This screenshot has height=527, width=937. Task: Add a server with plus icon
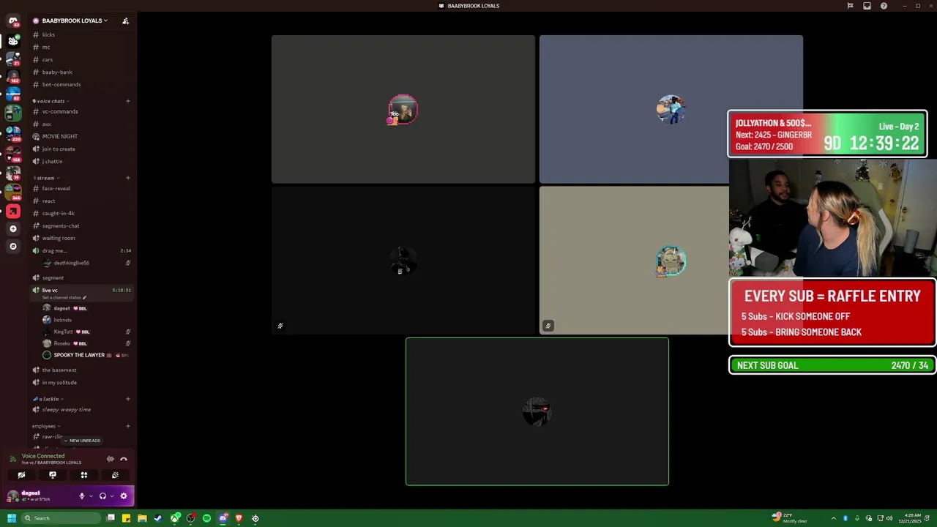(x=12, y=229)
